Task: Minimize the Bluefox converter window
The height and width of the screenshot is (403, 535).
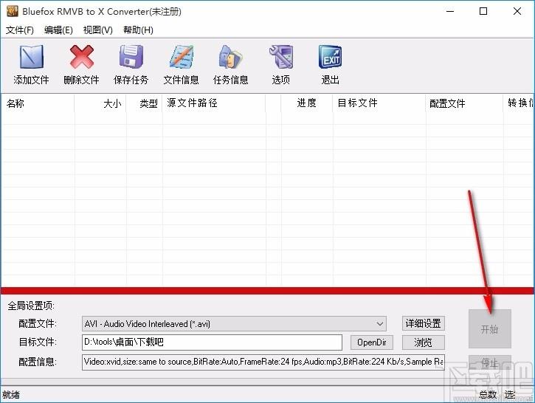Action: pyautogui.click(x=450, y=11)
